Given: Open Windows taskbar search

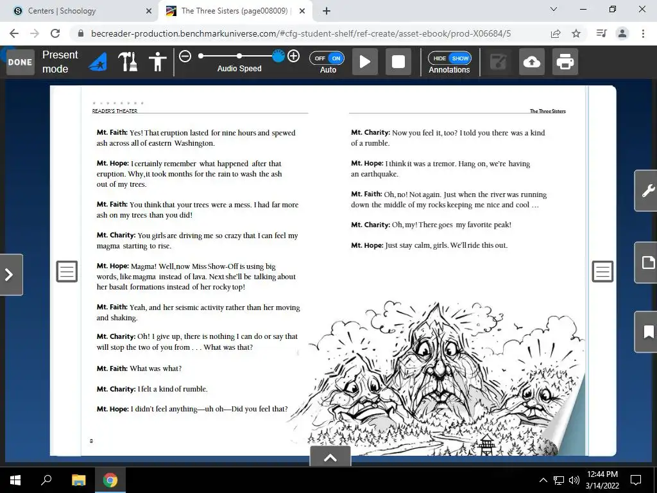Looking at the screenshot, I should [46, 480].
